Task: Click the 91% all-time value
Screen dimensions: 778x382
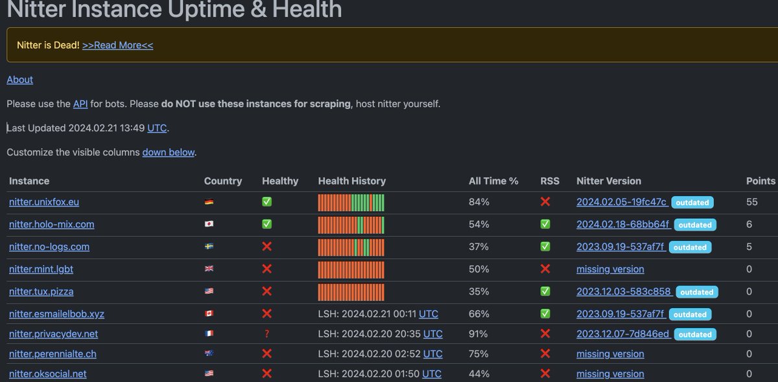Action: pos(478,334)
